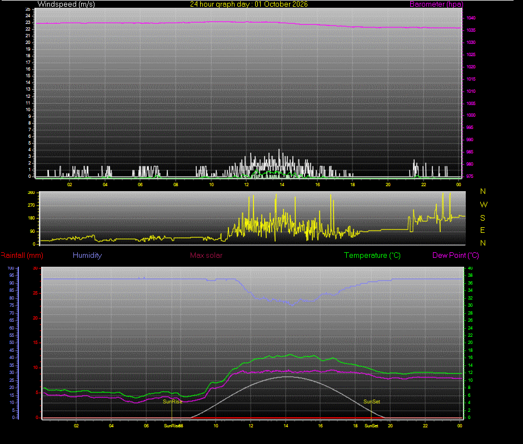Click the SunSet marker label in graph
Viewport: 523px width, 444px height.
pos(372,402)
